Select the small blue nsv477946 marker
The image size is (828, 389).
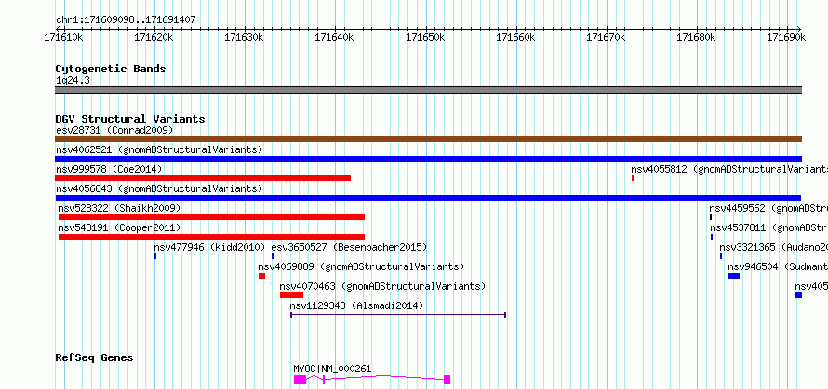click(155, 256)
